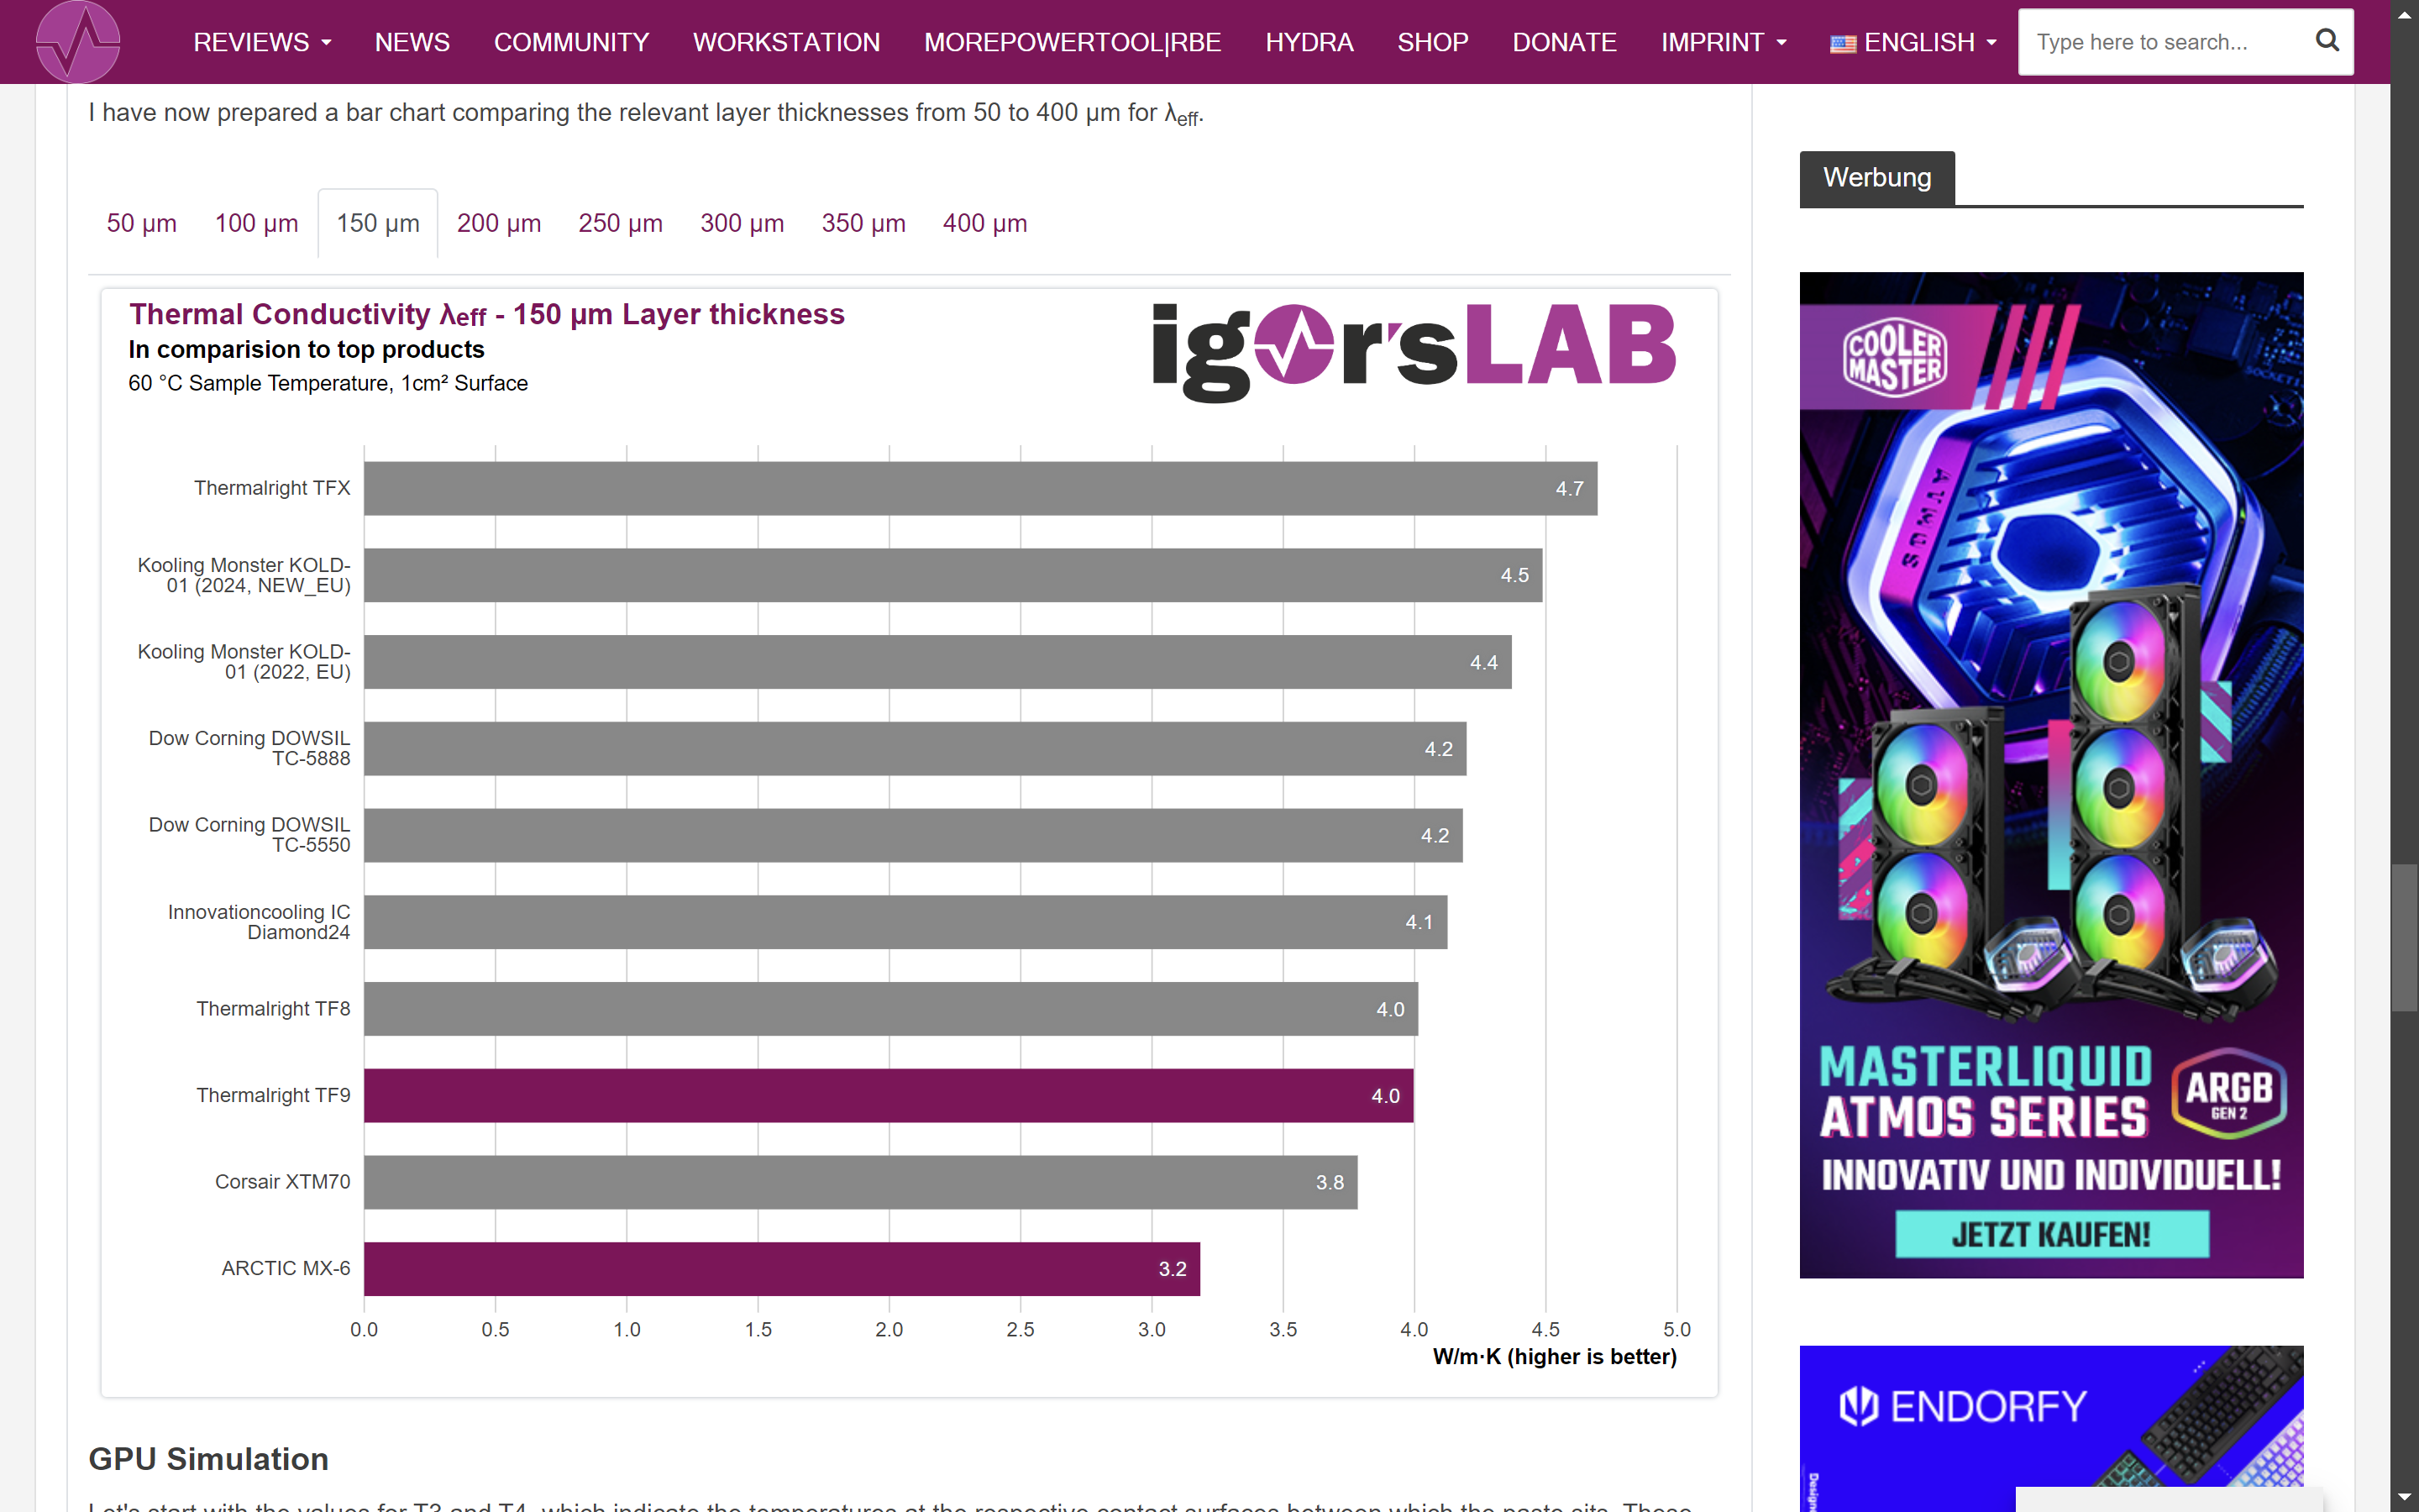2419x1512 pixels.
Task: Click the 'JETZT KAUFEN!' ad button
Action: (x=2051, y=1235)
